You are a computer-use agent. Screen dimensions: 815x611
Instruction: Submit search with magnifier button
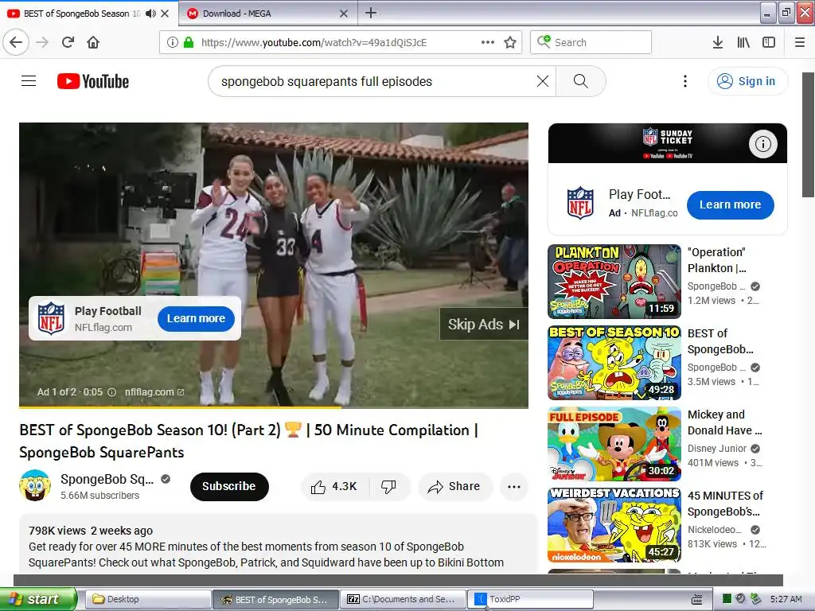click(x=580, y=81)
